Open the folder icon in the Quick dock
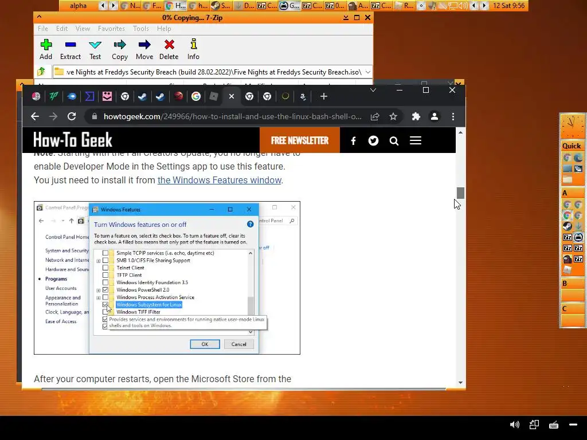 tap(568, 179)
